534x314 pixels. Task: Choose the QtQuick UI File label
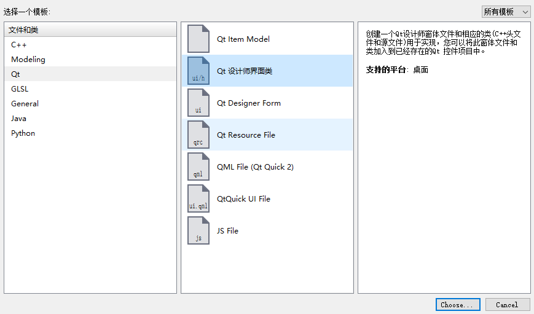(243, 199)
